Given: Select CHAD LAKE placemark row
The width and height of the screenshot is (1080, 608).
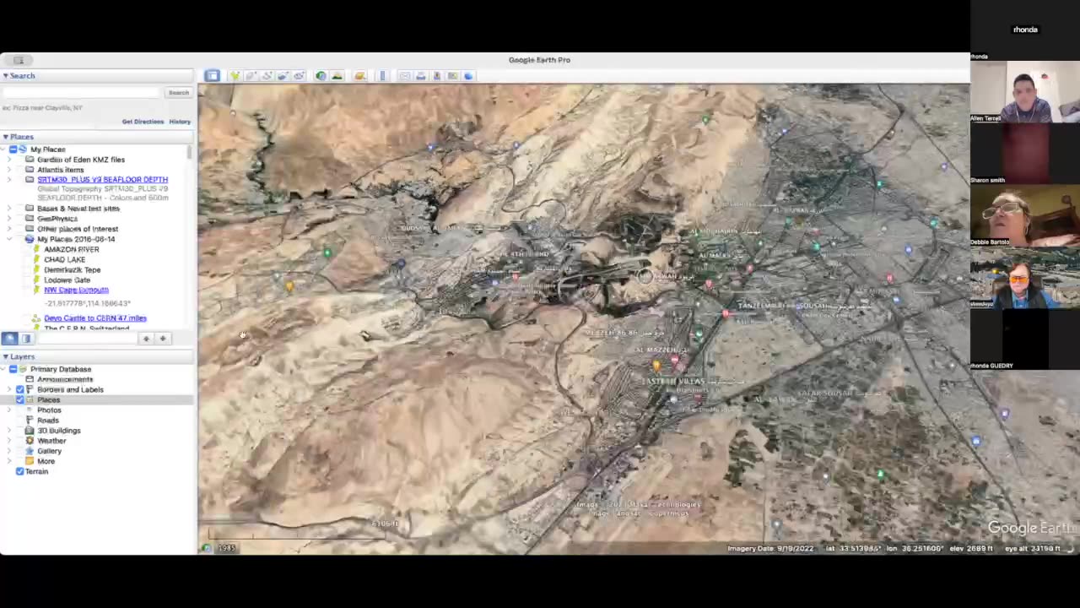Looking at the screenshot, I should [64, 260].
